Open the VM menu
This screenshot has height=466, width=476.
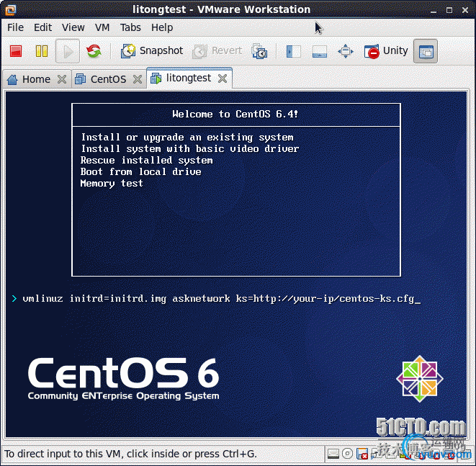(102, 27)
